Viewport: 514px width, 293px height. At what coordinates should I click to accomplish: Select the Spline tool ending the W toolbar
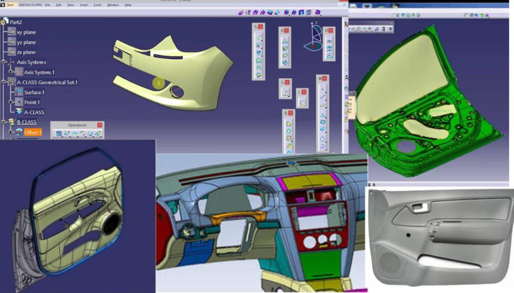click(323, 147)
